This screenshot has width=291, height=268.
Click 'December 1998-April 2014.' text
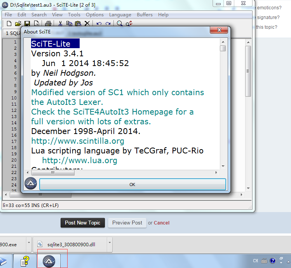pyautogui.click(x=86, y=131)
